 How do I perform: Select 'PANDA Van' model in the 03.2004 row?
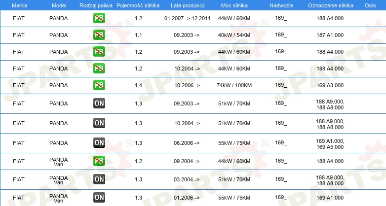(x=59, y=180)
